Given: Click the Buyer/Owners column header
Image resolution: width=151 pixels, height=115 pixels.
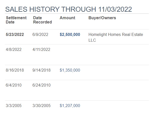Looking at the screenshot, I should coord(102,18).
